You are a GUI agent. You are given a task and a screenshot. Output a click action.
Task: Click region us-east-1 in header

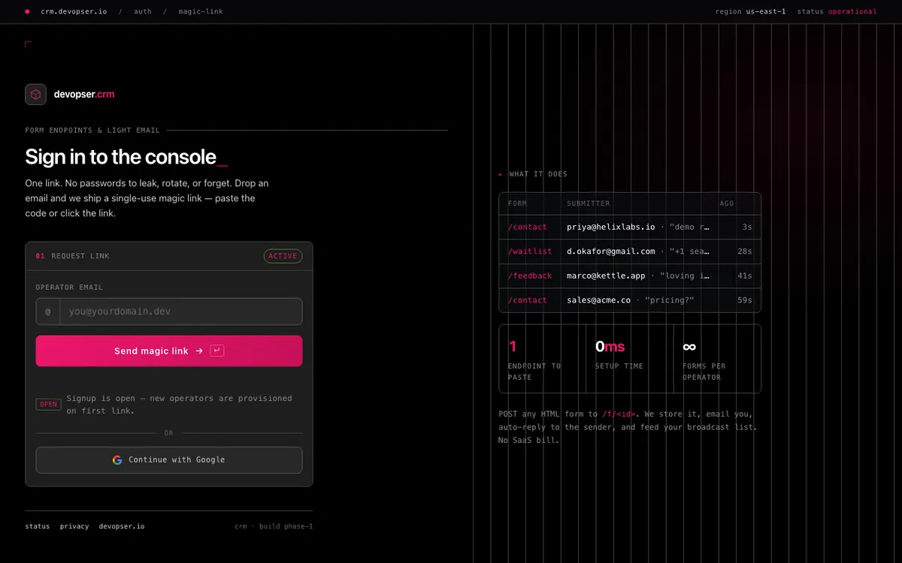pos(751,12)
